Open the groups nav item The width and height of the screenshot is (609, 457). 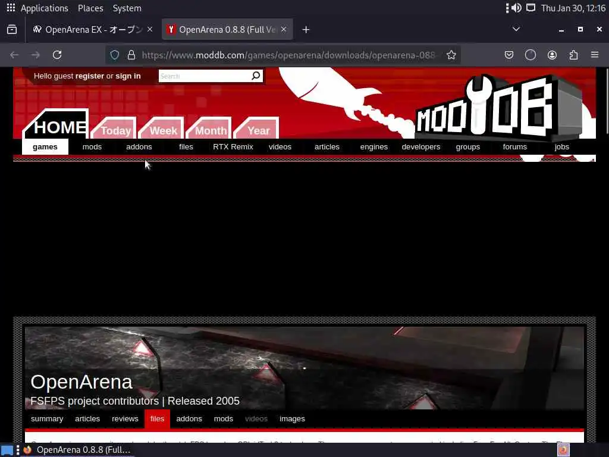tap(468, 147)
